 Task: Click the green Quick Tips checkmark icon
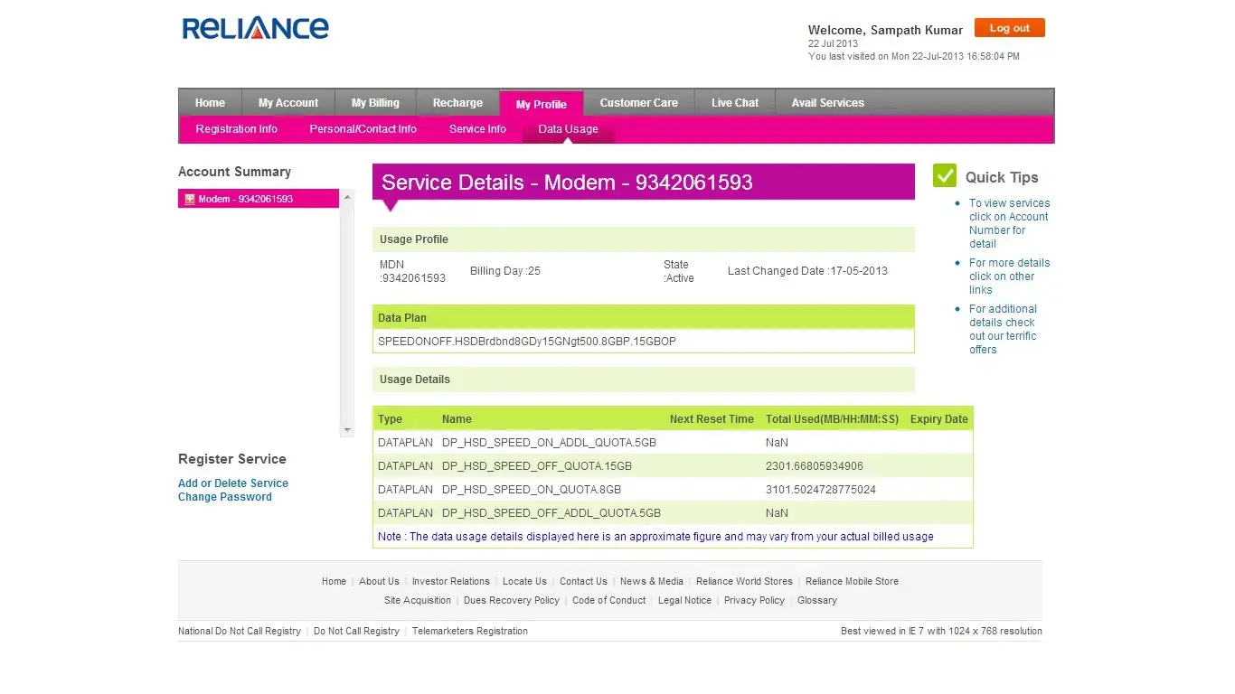tap(945, 175)
